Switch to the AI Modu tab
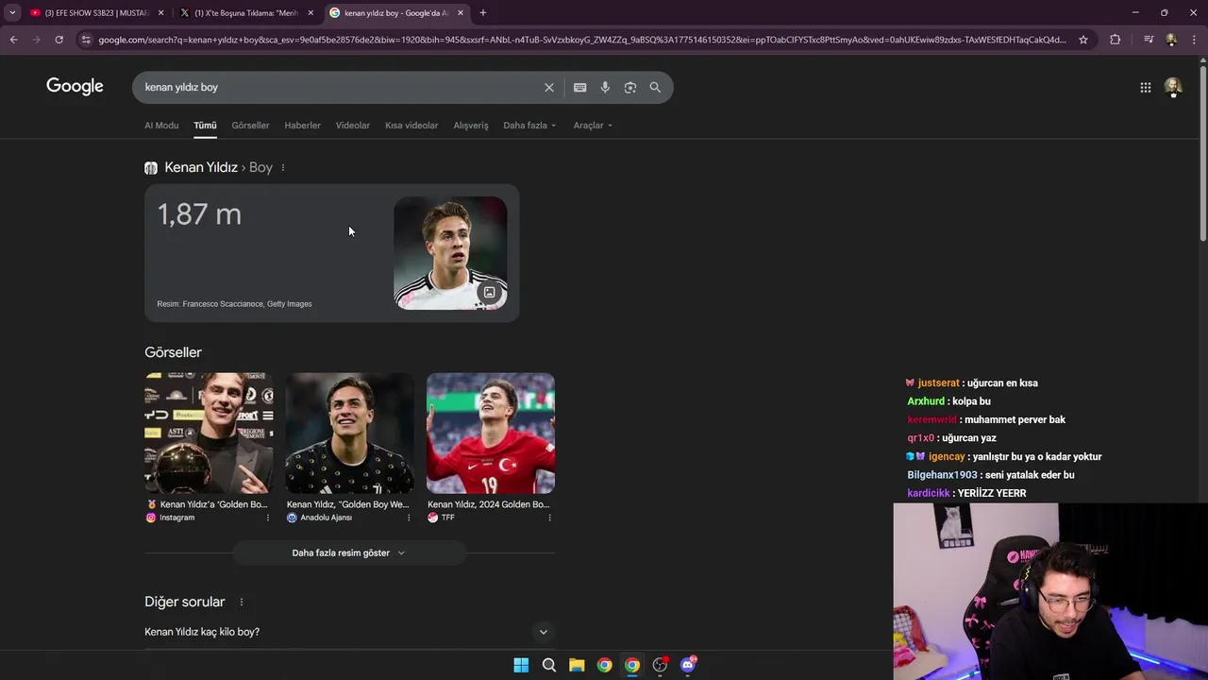 pyautogui.click(x=161, y=125)
